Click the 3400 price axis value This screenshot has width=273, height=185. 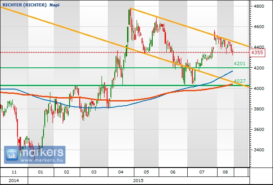point(259,150)
